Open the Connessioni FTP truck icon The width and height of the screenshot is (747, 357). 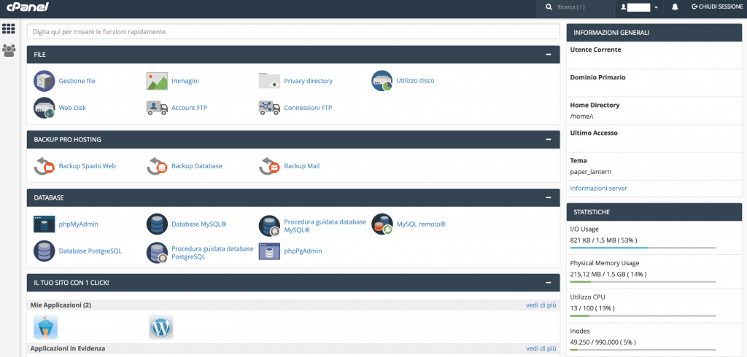(269, 108)
